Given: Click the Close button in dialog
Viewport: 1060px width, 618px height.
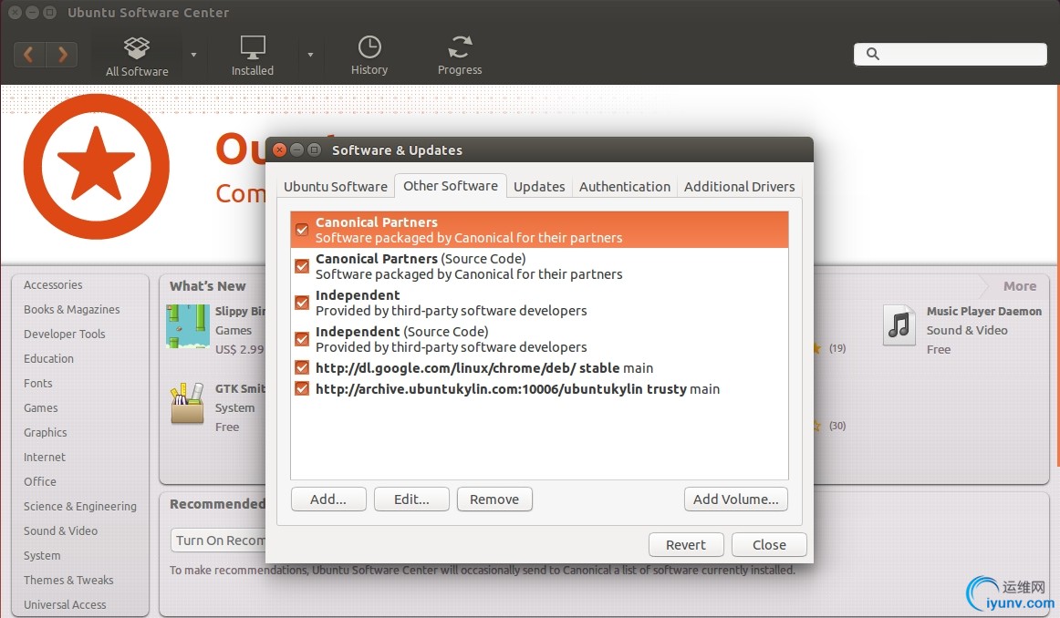Looking at the screenshot, I should tap(769, 544).
